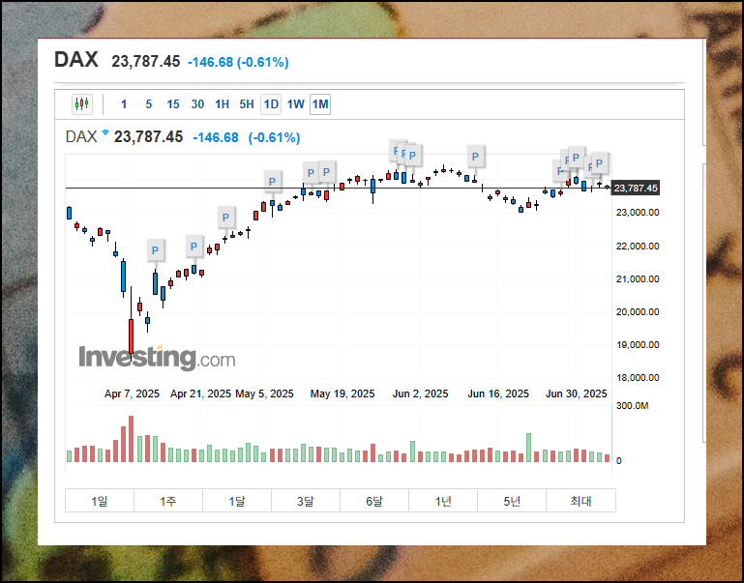Select the 30 minute interval
This screenshot has height=583, width=744.
point(197,104)
